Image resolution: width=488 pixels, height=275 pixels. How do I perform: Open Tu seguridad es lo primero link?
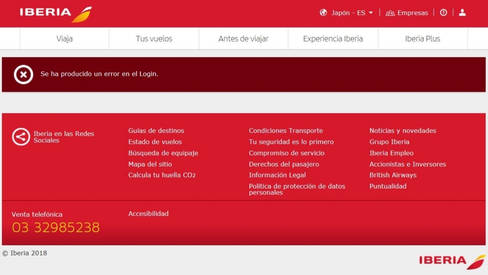[x=291, y=142]
